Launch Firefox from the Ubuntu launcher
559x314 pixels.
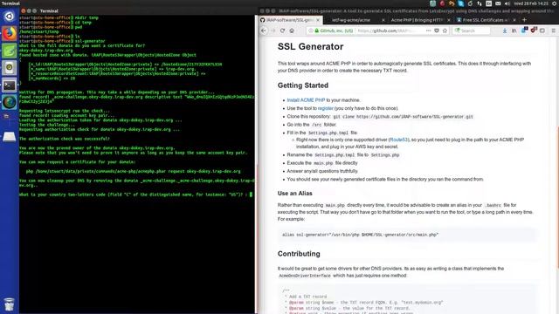point(10,33)
